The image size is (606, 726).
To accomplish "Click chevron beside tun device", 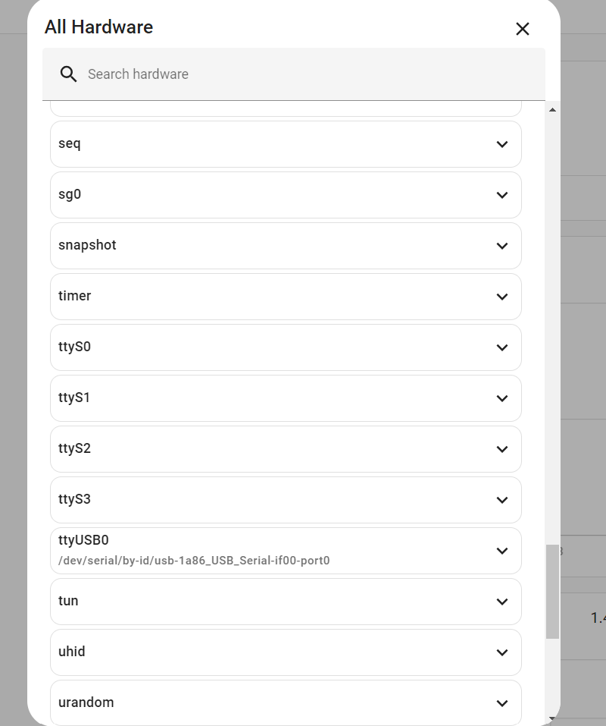I will [501, 602].
